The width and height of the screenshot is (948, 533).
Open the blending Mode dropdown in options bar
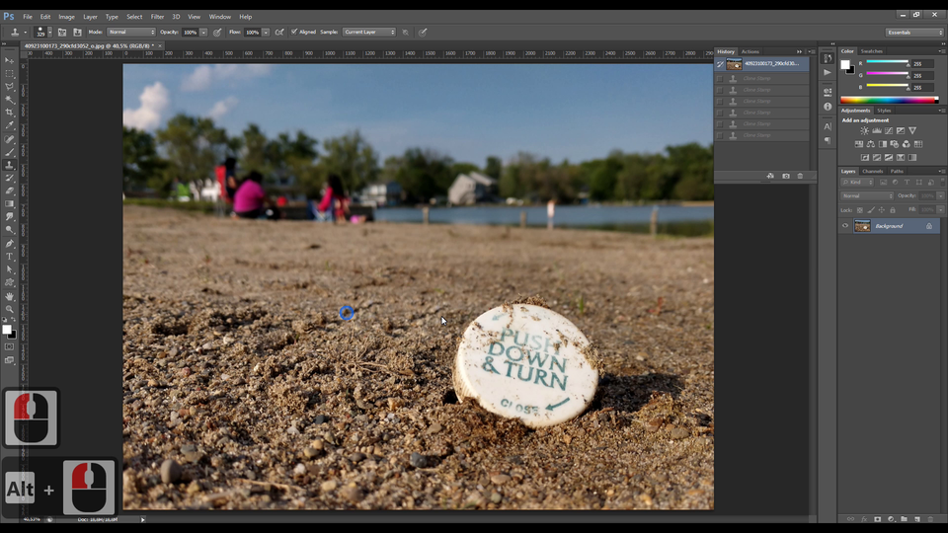click(x=131, y=32)
